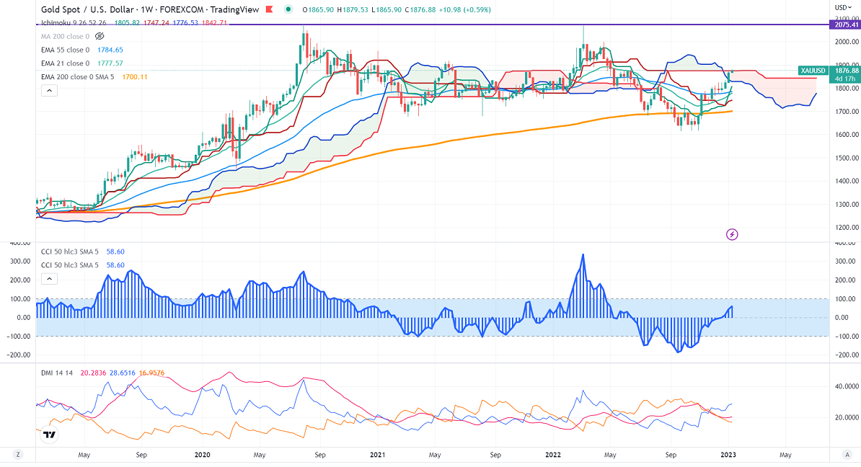Click the TradingView logo icon

point(50,435)
